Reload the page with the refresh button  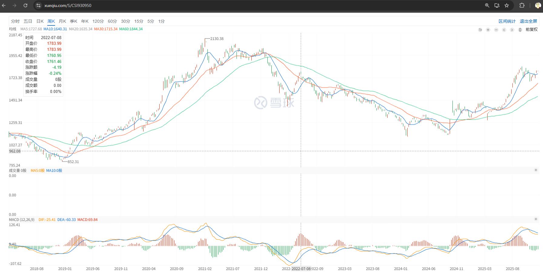click(x=25, y=5)
